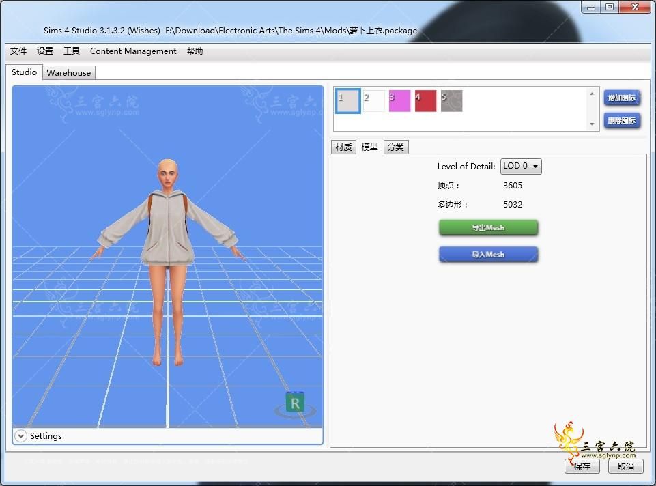Switch to the 分类 categories tab
The image size is (656, 486).
(395, 147)
